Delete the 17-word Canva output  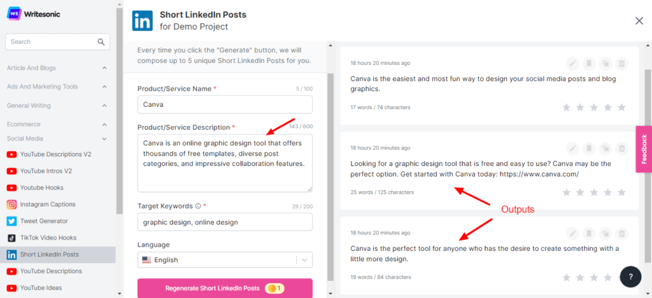click(621, 64)
